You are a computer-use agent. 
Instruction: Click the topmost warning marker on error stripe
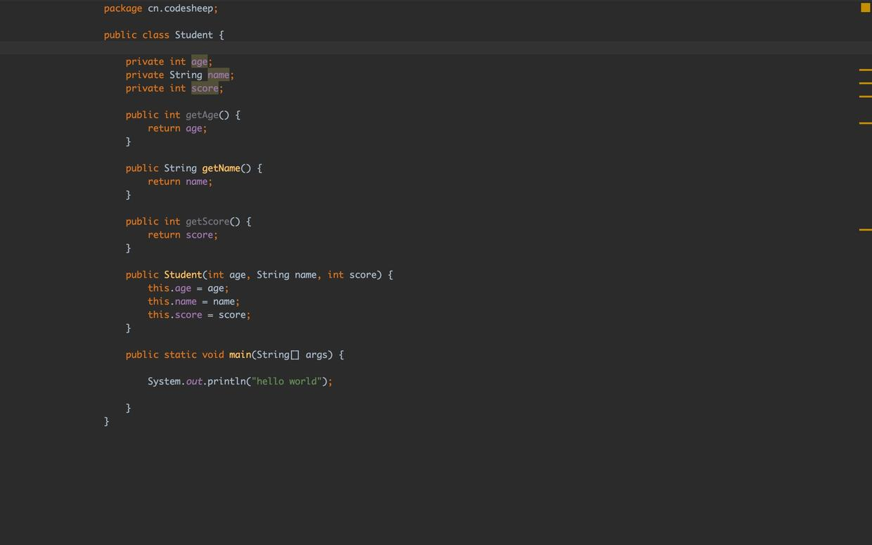point(866,70)
